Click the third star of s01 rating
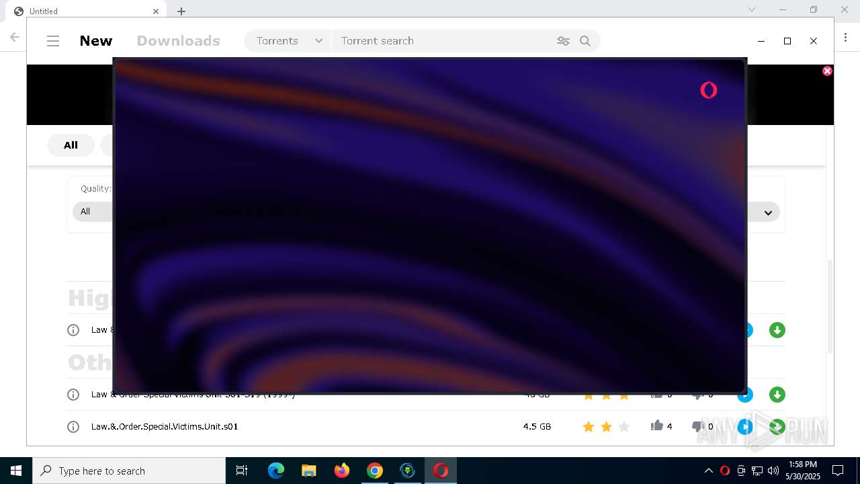Screen dimensions: 860x484 pos(624,427)
